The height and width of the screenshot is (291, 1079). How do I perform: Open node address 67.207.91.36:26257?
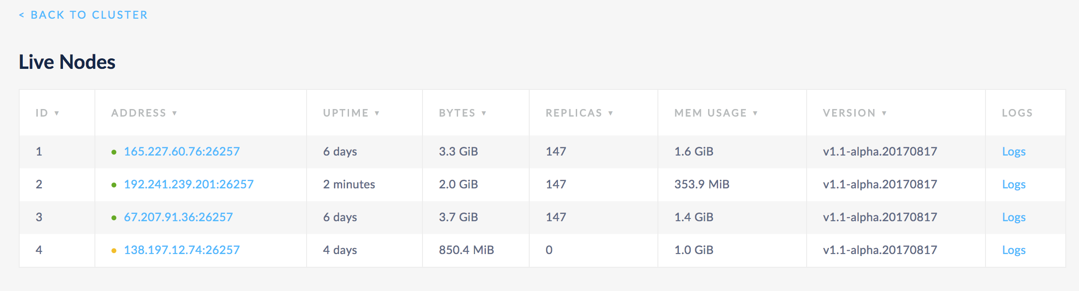coord(178,217)
